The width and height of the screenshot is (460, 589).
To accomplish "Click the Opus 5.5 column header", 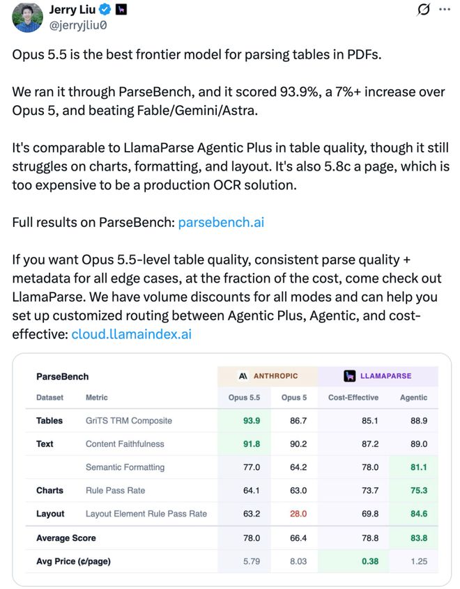I will click(x=244, y=398).
